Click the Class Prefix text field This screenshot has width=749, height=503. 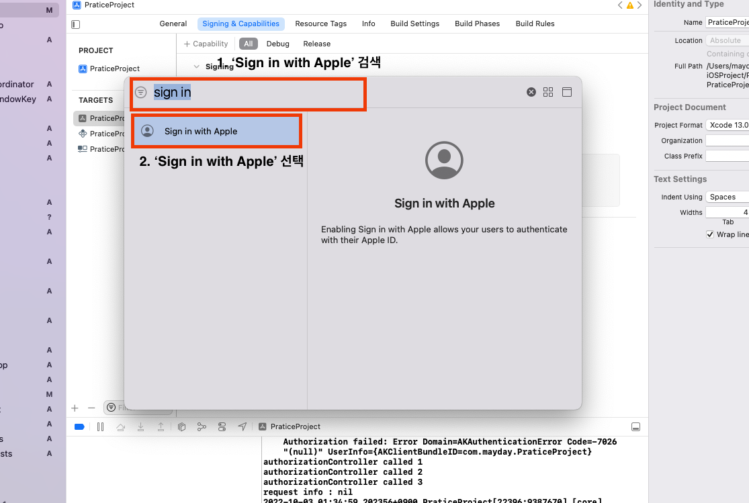728,156
